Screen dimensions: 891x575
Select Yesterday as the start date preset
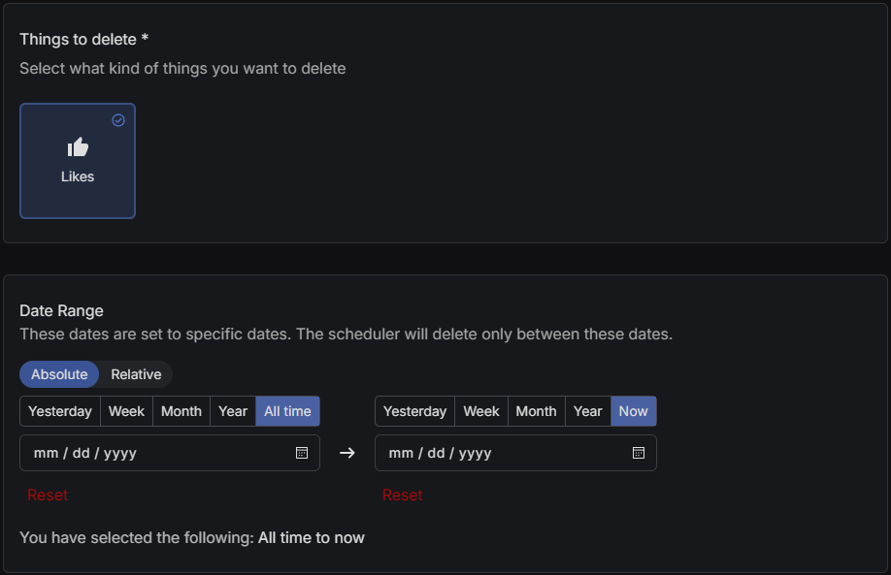(60, 411)
